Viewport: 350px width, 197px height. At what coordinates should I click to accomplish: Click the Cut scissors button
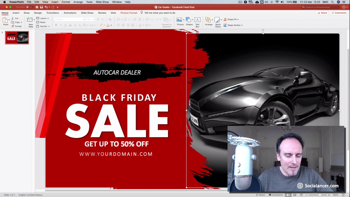pyautogui.click(x=15, y=18)
